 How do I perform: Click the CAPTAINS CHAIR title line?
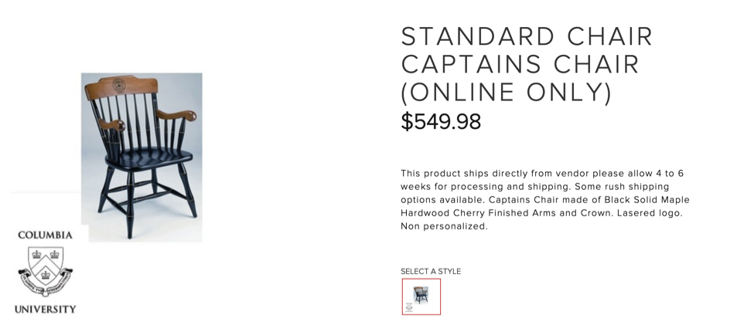520,64
